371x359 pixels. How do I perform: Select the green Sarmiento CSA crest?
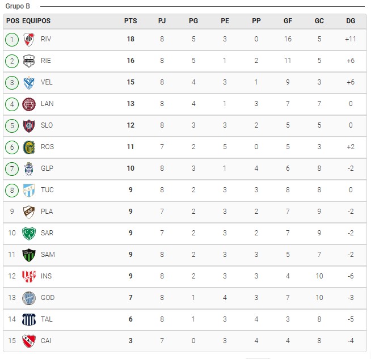coord(29,233)
